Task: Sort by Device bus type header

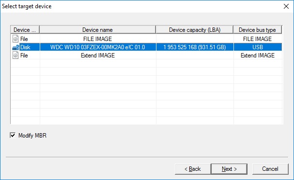Action: [x=258, y=30]
